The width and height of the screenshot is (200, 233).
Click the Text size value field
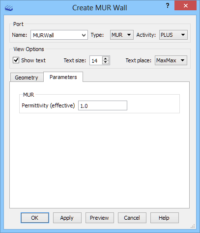tap(96, 60)
